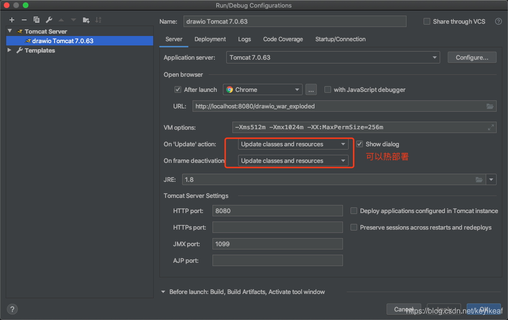Open edit defaults wrench icon in toolbar
Screen dimensions: 508x320
(49, 20)
